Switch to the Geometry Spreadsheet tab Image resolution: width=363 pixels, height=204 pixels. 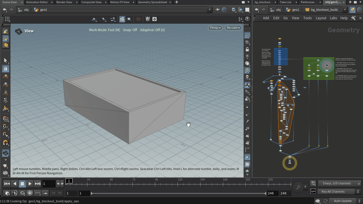[x=153, y=2]
